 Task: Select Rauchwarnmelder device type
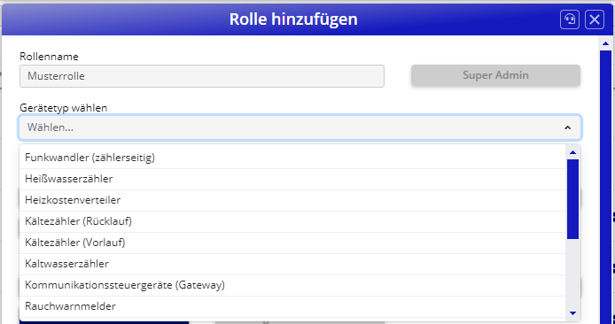292,306
